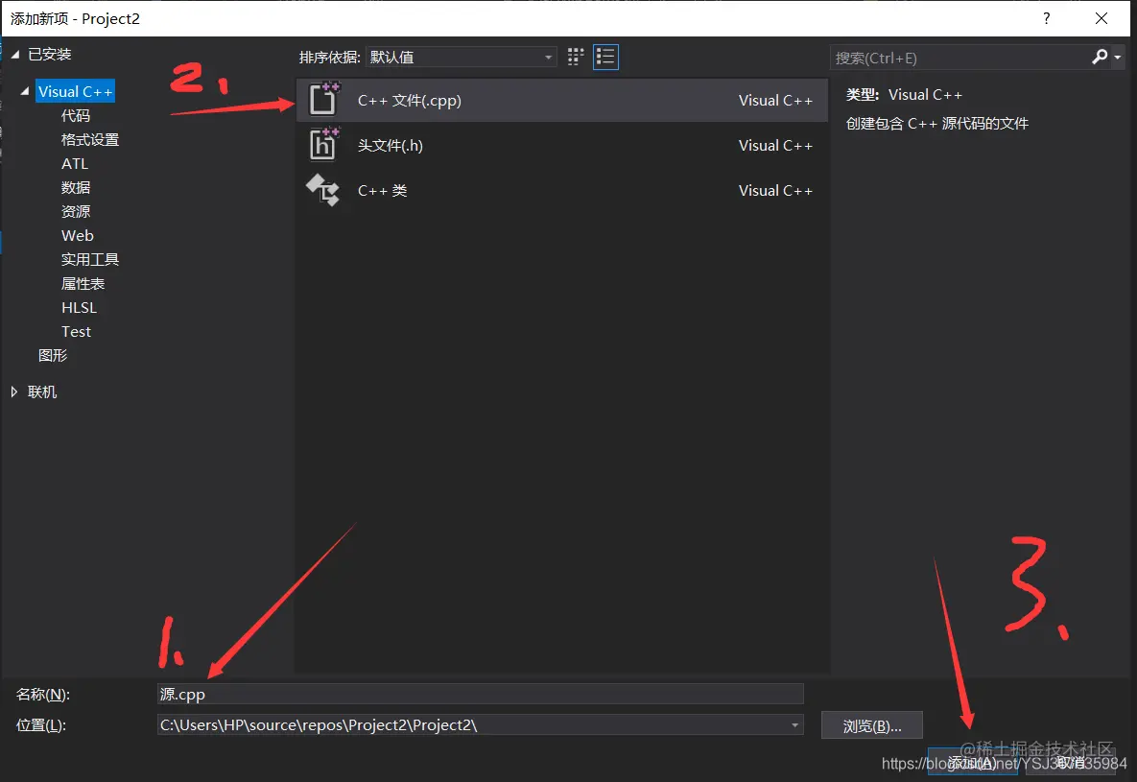Select the C++ 类 class icon
The width and height of the screenshot is (1137, 782).
pyautogui.click(x=322, y=190)
